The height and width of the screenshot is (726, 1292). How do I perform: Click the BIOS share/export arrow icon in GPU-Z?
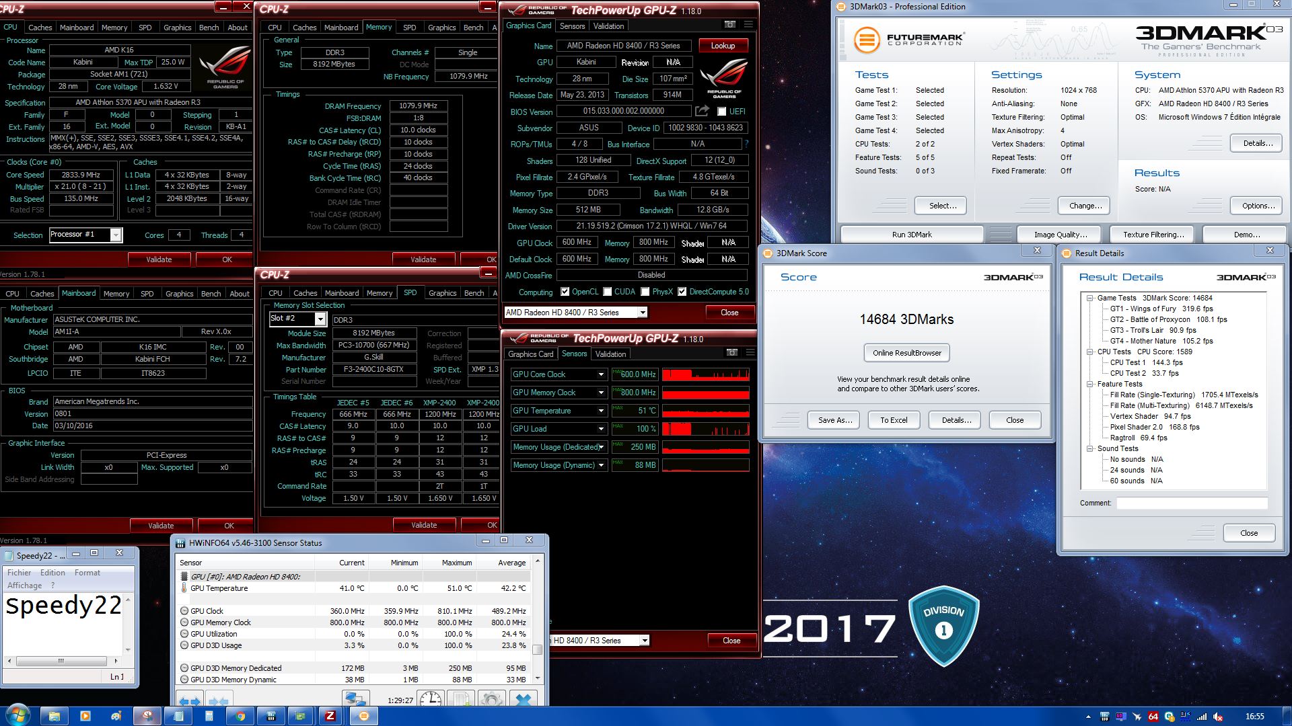(x=702, y=111)
